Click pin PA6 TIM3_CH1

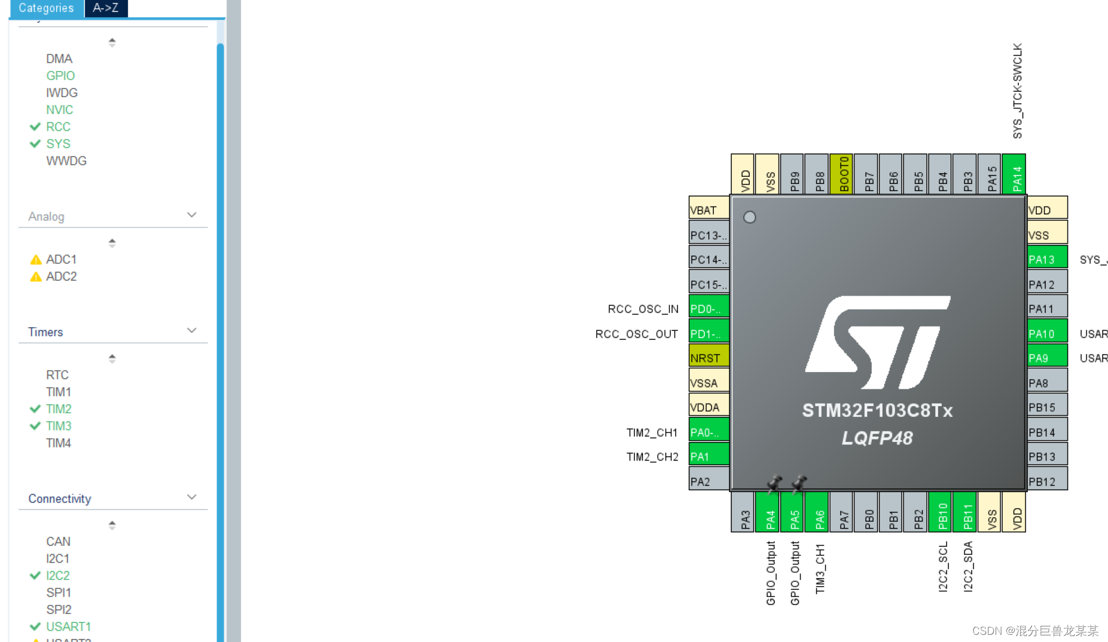click(817, 512)
